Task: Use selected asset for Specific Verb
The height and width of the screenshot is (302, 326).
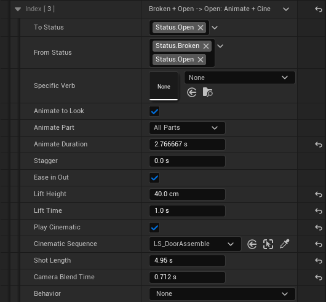Action: point(192,92)
